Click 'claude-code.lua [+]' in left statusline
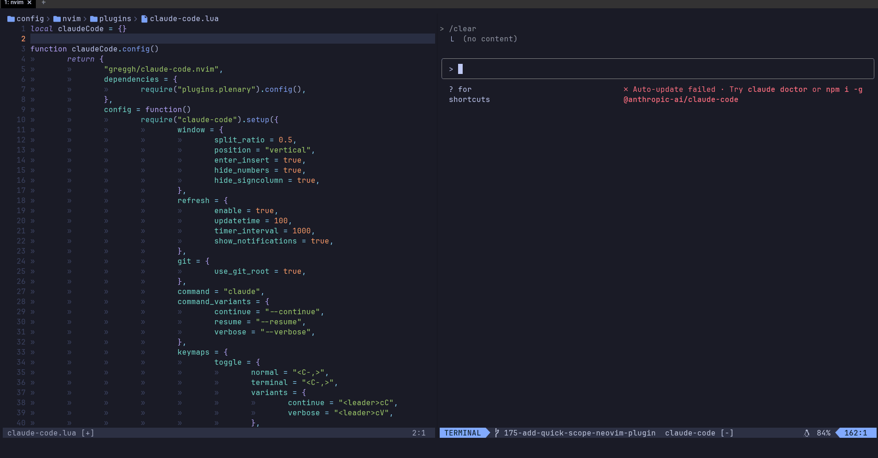 pos(51,433)
